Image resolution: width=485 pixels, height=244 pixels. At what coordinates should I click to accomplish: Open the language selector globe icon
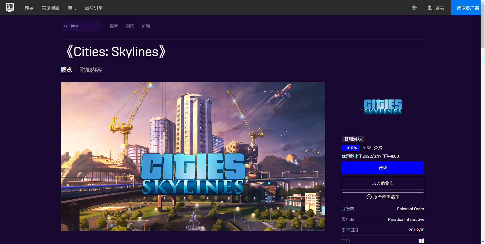414,8
